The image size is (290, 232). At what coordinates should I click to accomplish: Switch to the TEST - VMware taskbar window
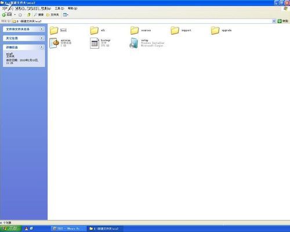tap(68, 229)
